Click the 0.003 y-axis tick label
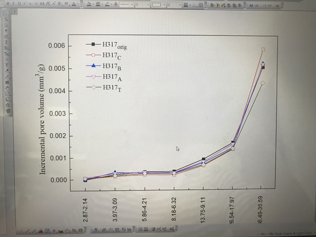The width and height of the screenshot is (316, 237). 58,113
